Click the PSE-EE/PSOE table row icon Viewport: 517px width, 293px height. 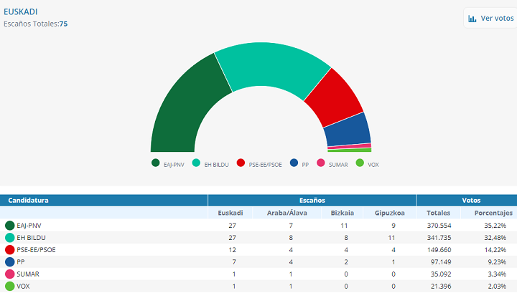click(x=10, y=250)
